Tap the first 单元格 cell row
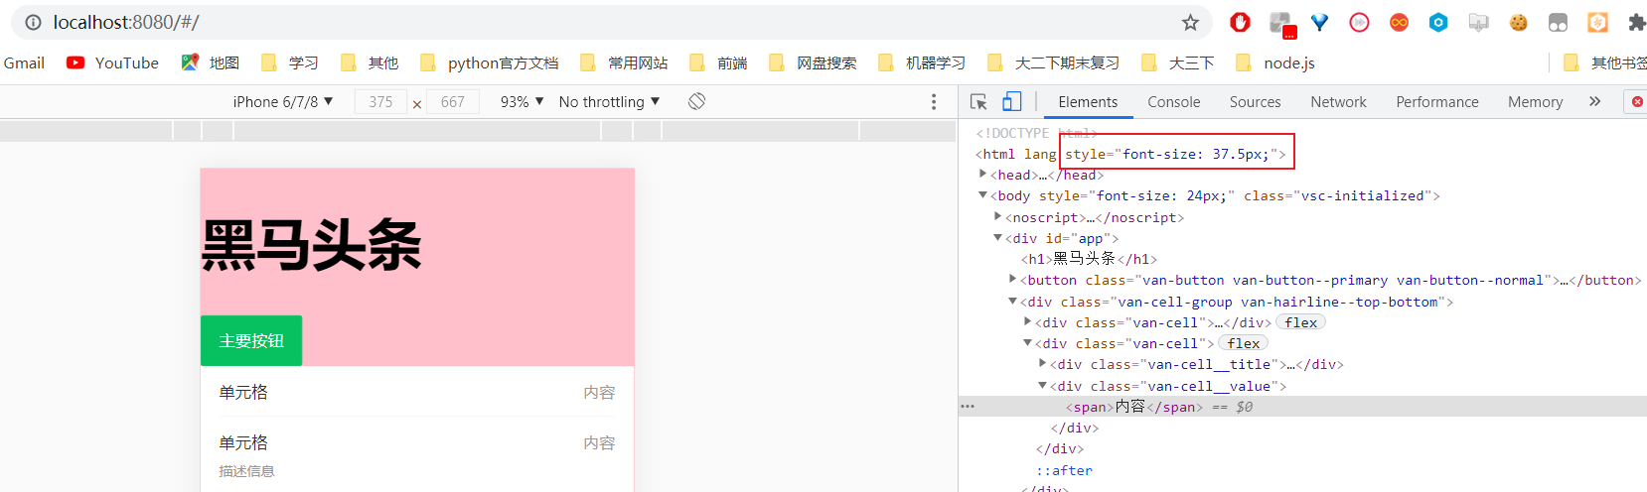 [417, 392]
